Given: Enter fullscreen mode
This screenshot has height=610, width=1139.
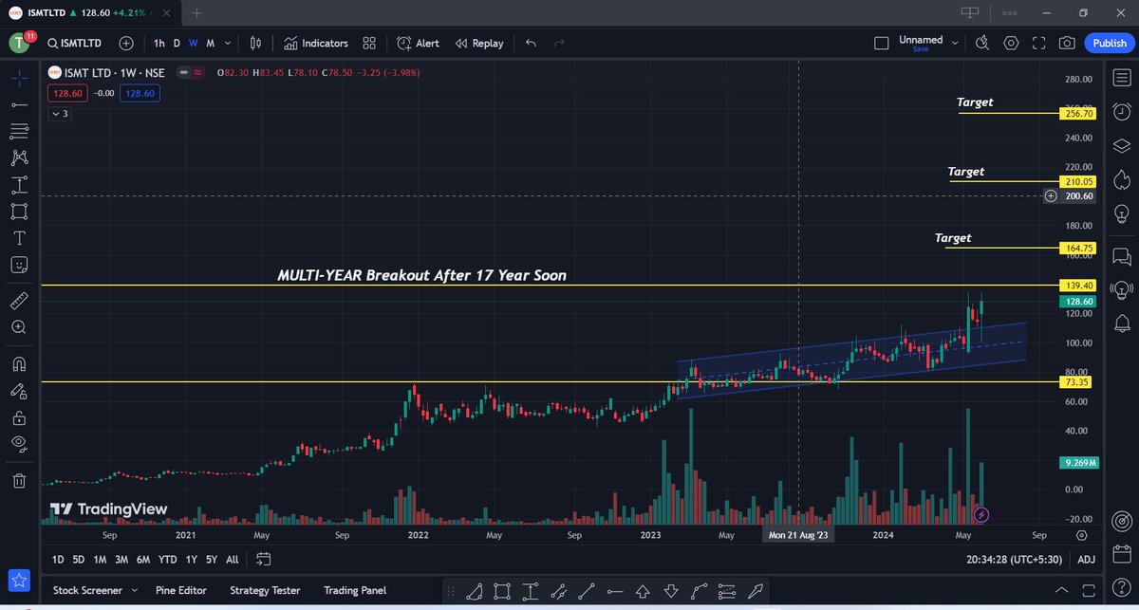Looking at the screenshot, I should pyautogui.click(x=1039, y=43).
